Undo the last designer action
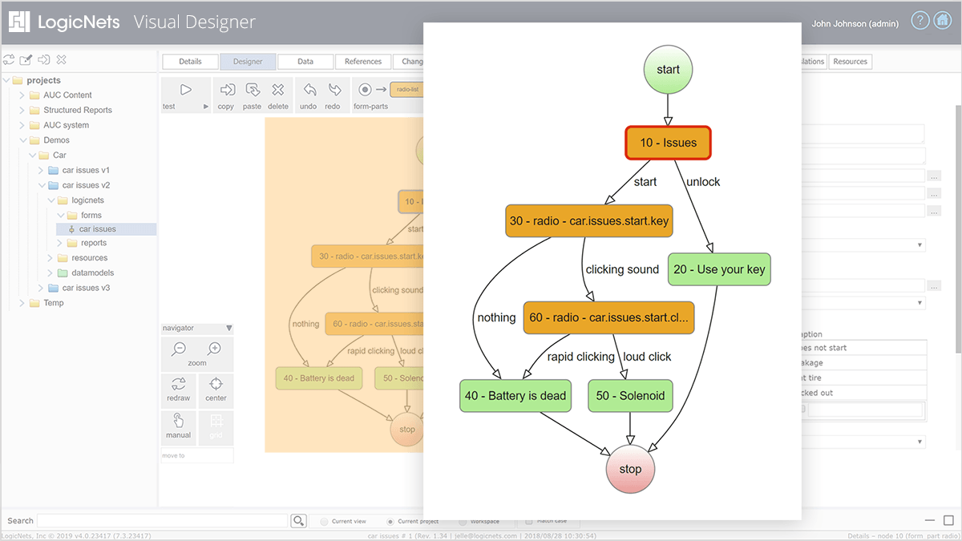The height and width of the screenshot is (541, 962). (x=309, y=90)
